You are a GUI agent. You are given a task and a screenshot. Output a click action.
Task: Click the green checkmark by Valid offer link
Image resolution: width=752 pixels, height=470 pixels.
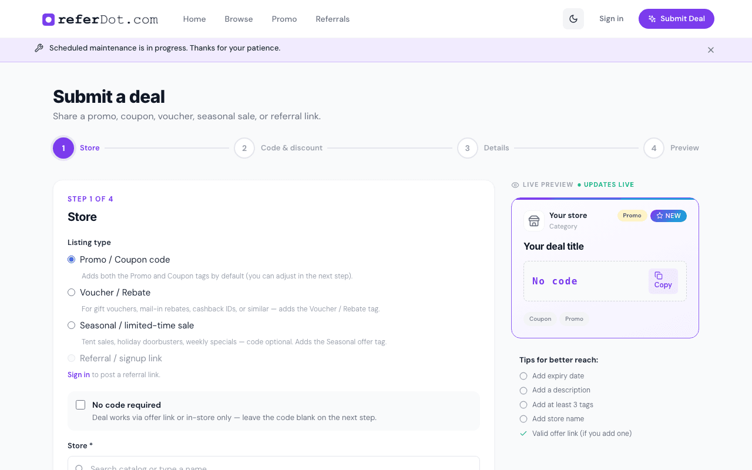pyautogui.click(x=523, y=434)
